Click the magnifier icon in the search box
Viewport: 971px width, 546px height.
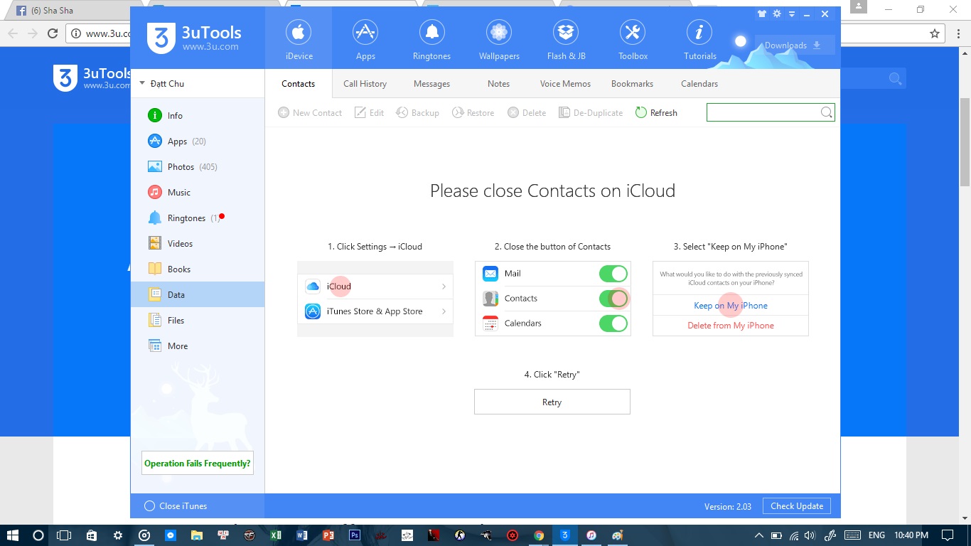[x=826, y=112]
